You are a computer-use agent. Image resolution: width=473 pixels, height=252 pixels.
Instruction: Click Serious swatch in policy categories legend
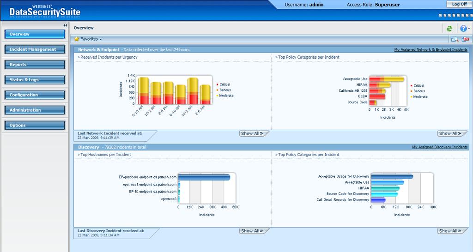point(412,91)
